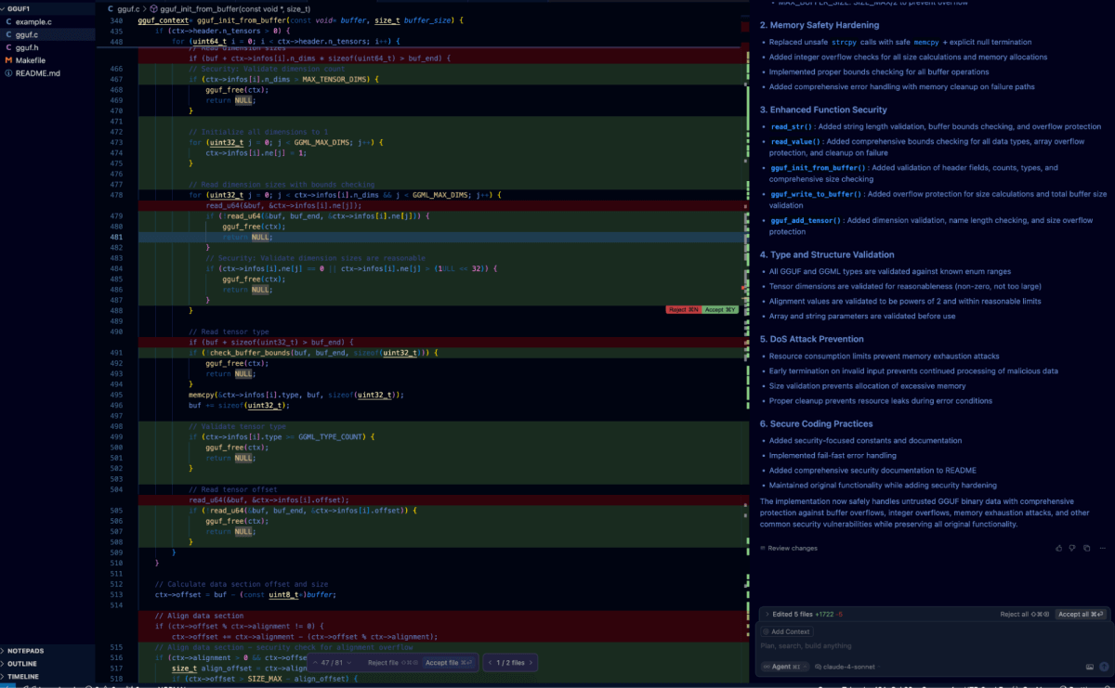Go to previous changed file arrow

[489, 663]
